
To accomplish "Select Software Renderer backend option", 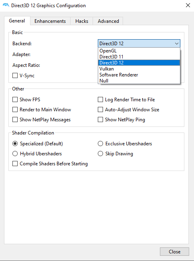I will tap(139, 75).
